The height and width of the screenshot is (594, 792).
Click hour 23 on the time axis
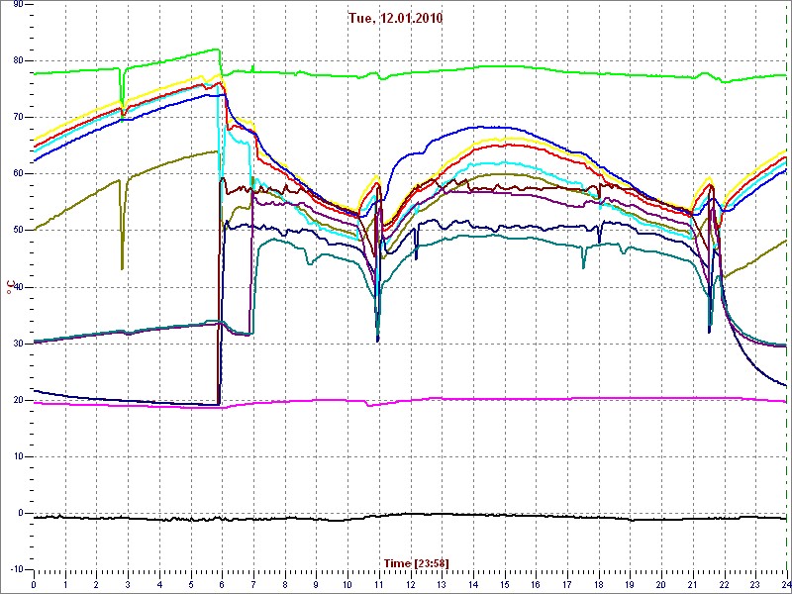click(755, 584)
